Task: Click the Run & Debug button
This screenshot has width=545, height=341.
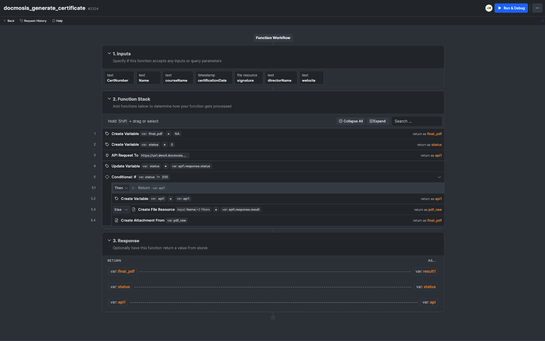Action: point(511,8)
